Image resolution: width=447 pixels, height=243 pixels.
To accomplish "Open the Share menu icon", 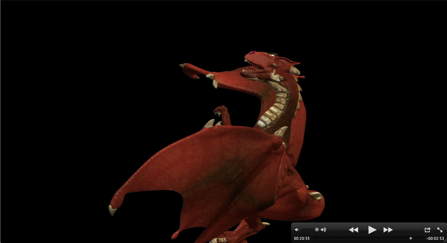I will pos(427,230).
